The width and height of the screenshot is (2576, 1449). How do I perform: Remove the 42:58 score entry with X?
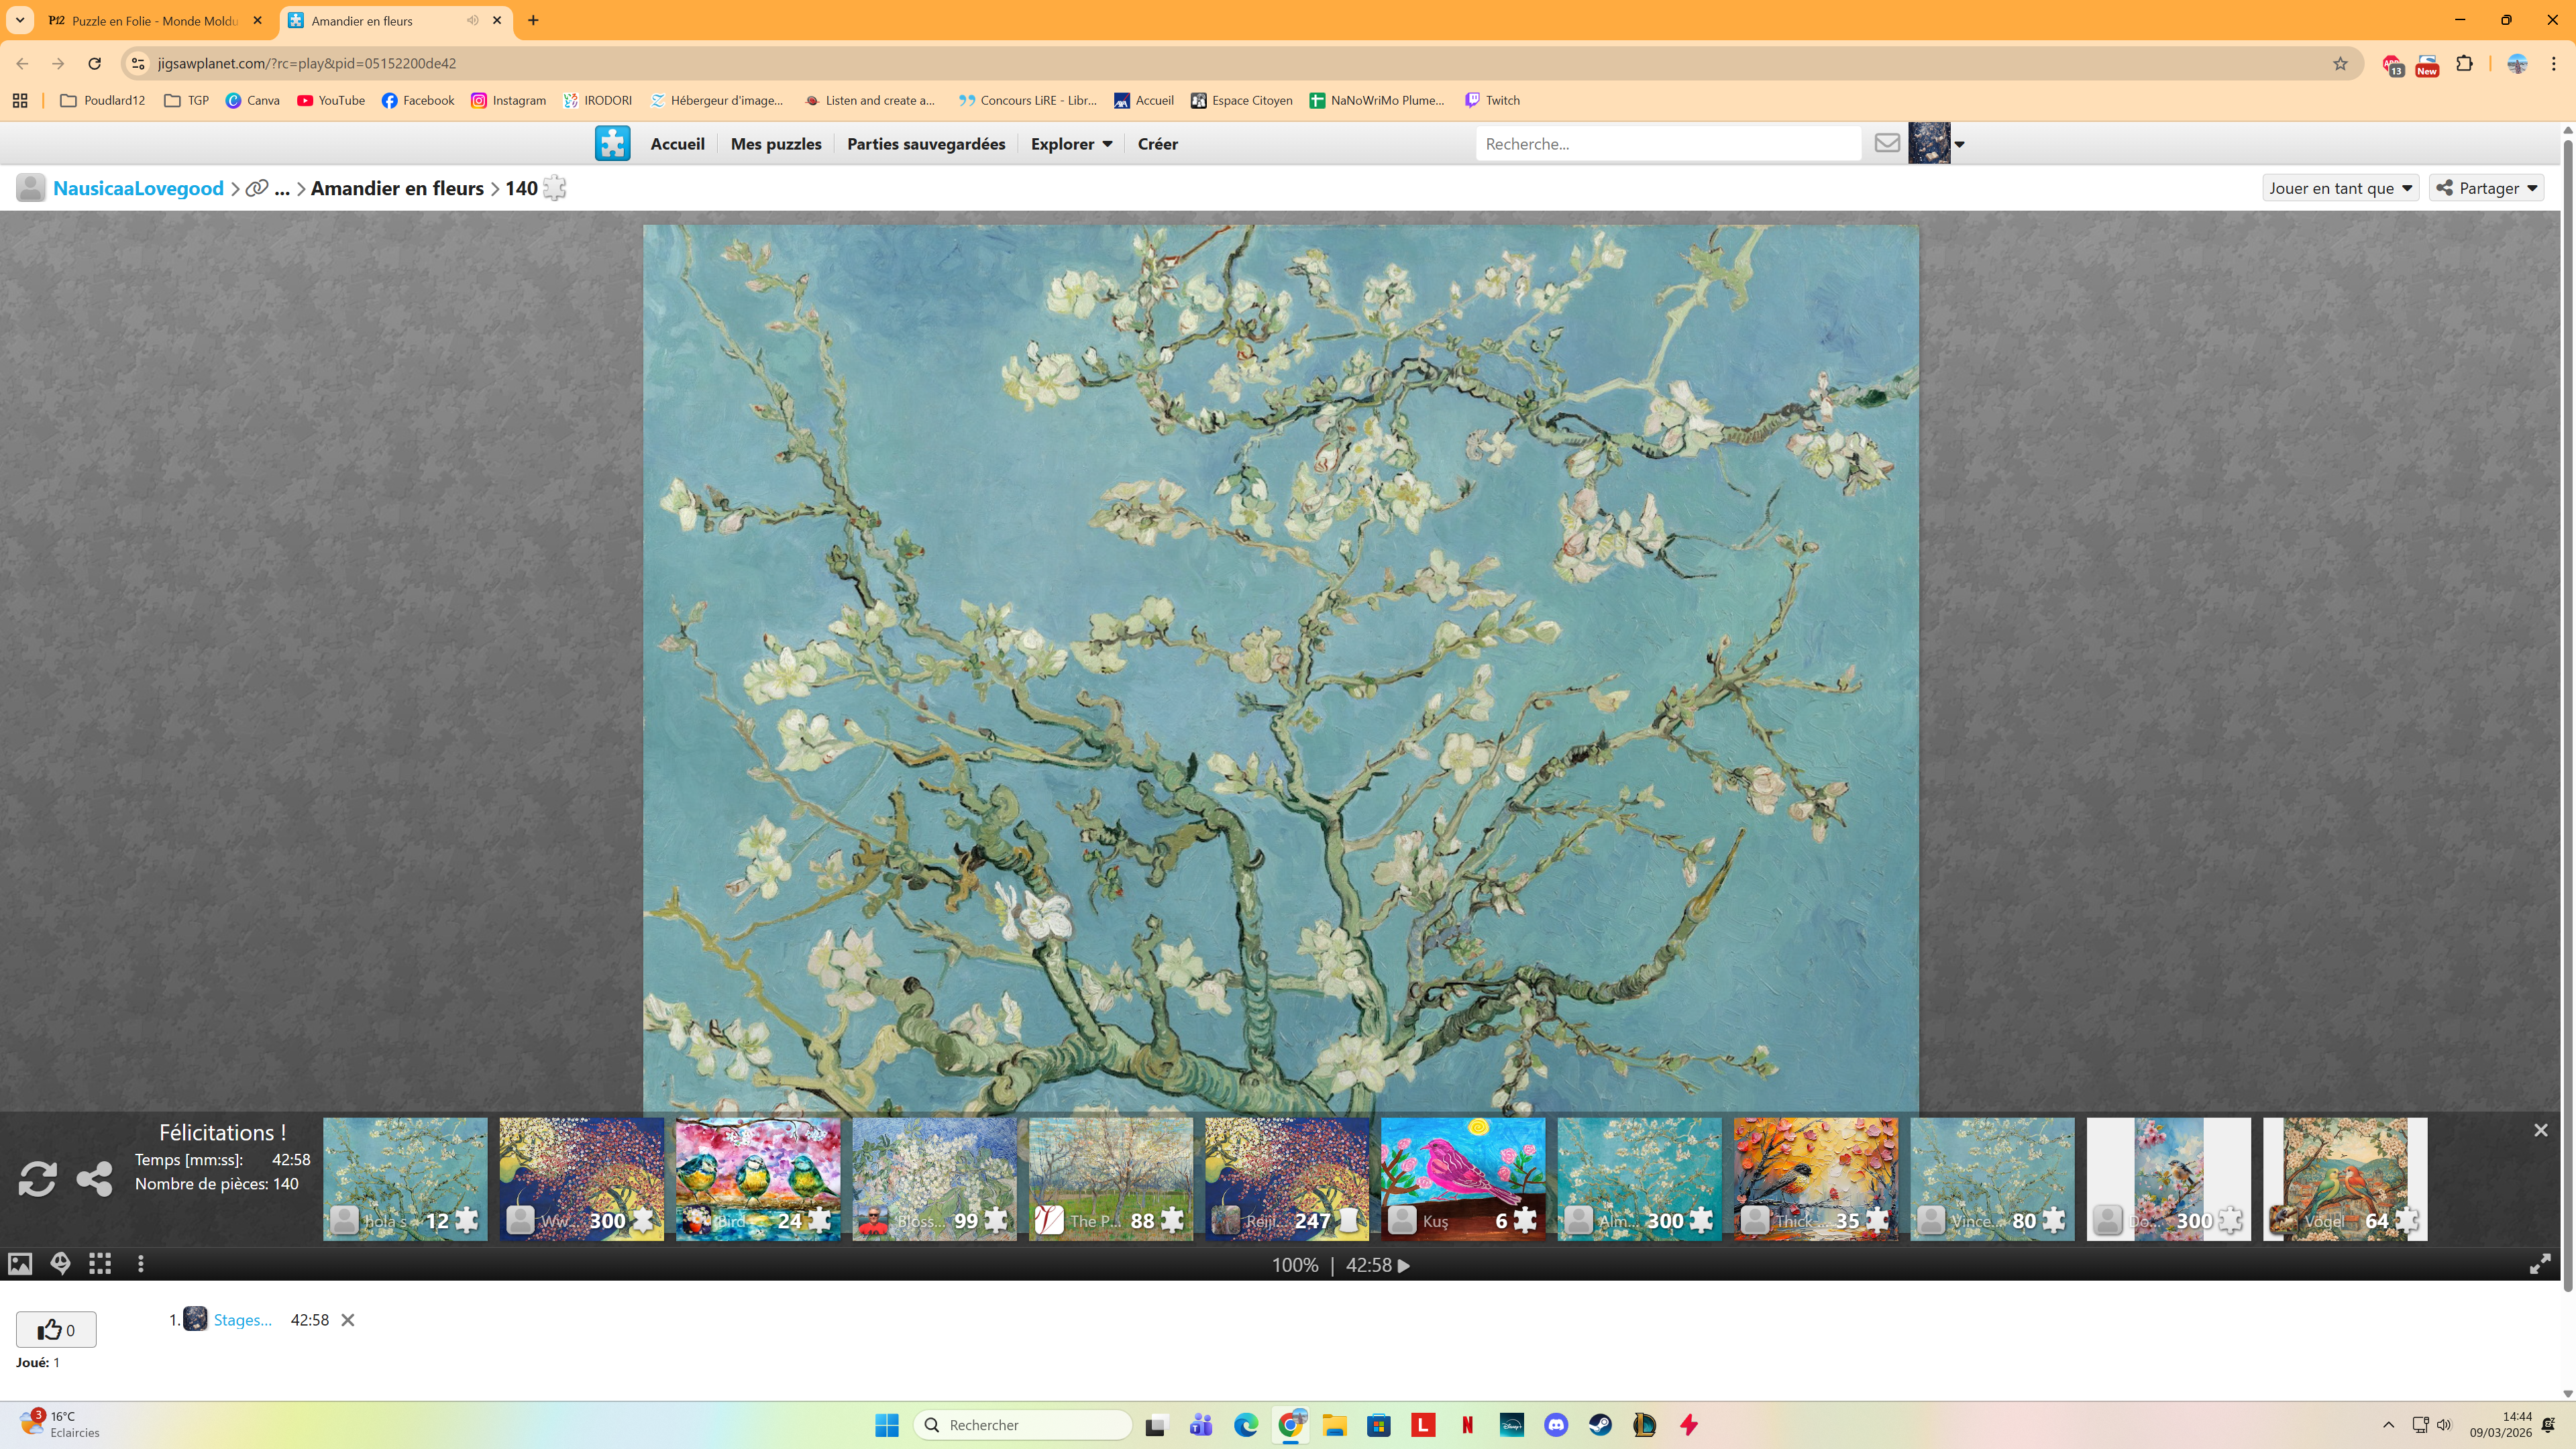point(348,1320)
